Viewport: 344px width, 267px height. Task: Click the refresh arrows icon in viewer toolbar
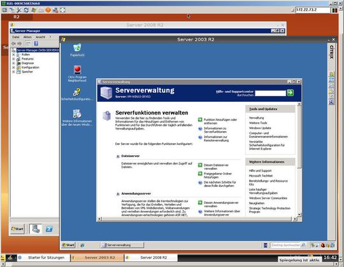26,10
